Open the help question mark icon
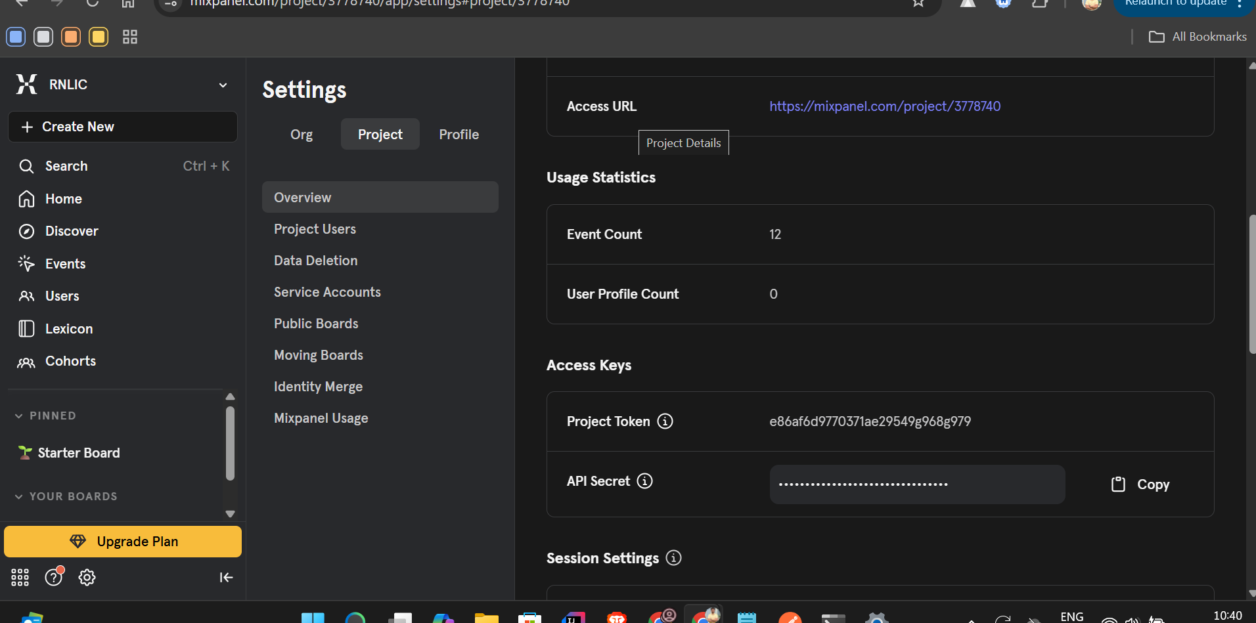 click(53, 577)
